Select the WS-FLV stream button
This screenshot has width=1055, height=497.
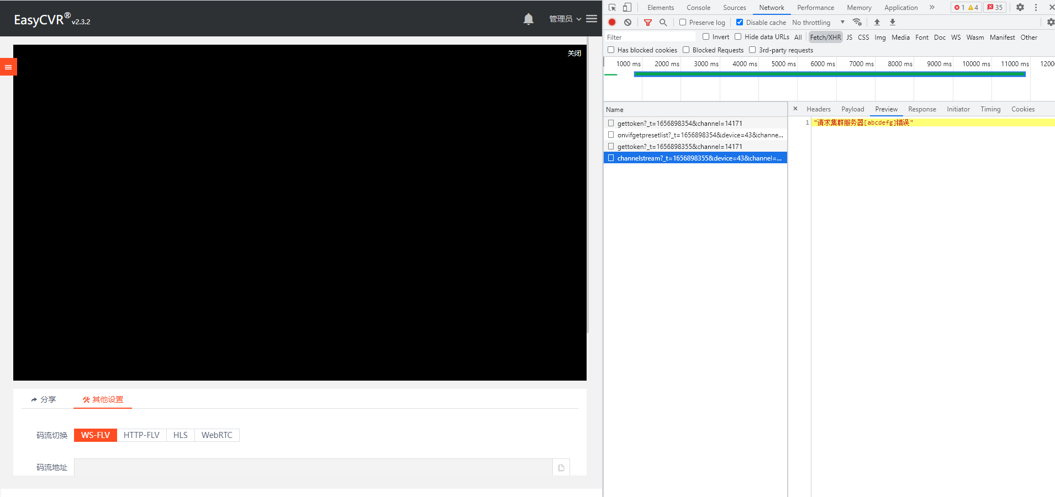[x=96, y=435]
